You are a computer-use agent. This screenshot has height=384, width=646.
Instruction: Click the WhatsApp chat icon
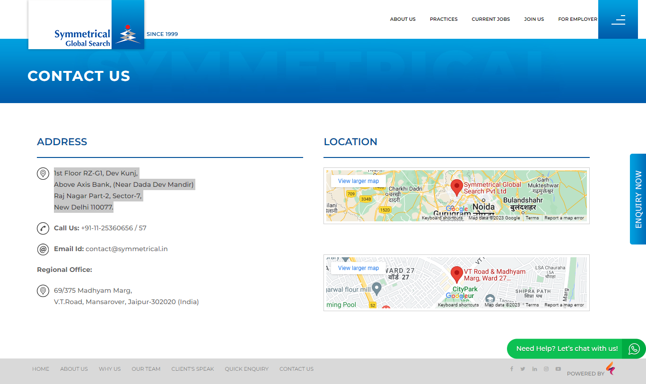click(634, 349)
